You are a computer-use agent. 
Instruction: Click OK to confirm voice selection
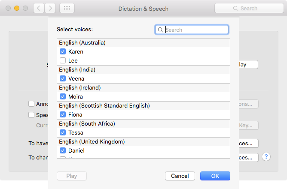click(x=215, y=176)
